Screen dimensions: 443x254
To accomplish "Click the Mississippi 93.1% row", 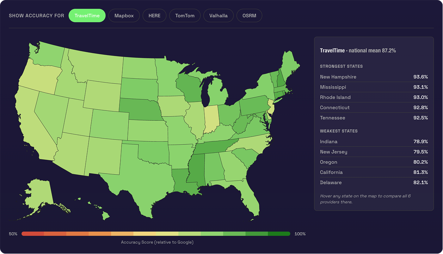I will [x=374, y=87].
